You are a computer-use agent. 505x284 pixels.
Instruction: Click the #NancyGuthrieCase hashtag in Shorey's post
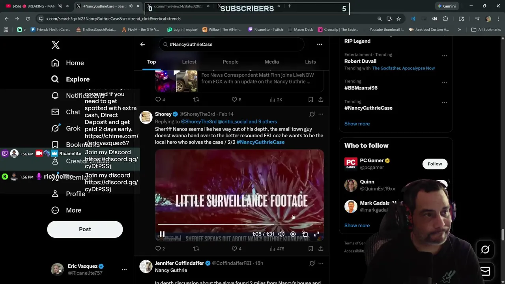(260, 142)
